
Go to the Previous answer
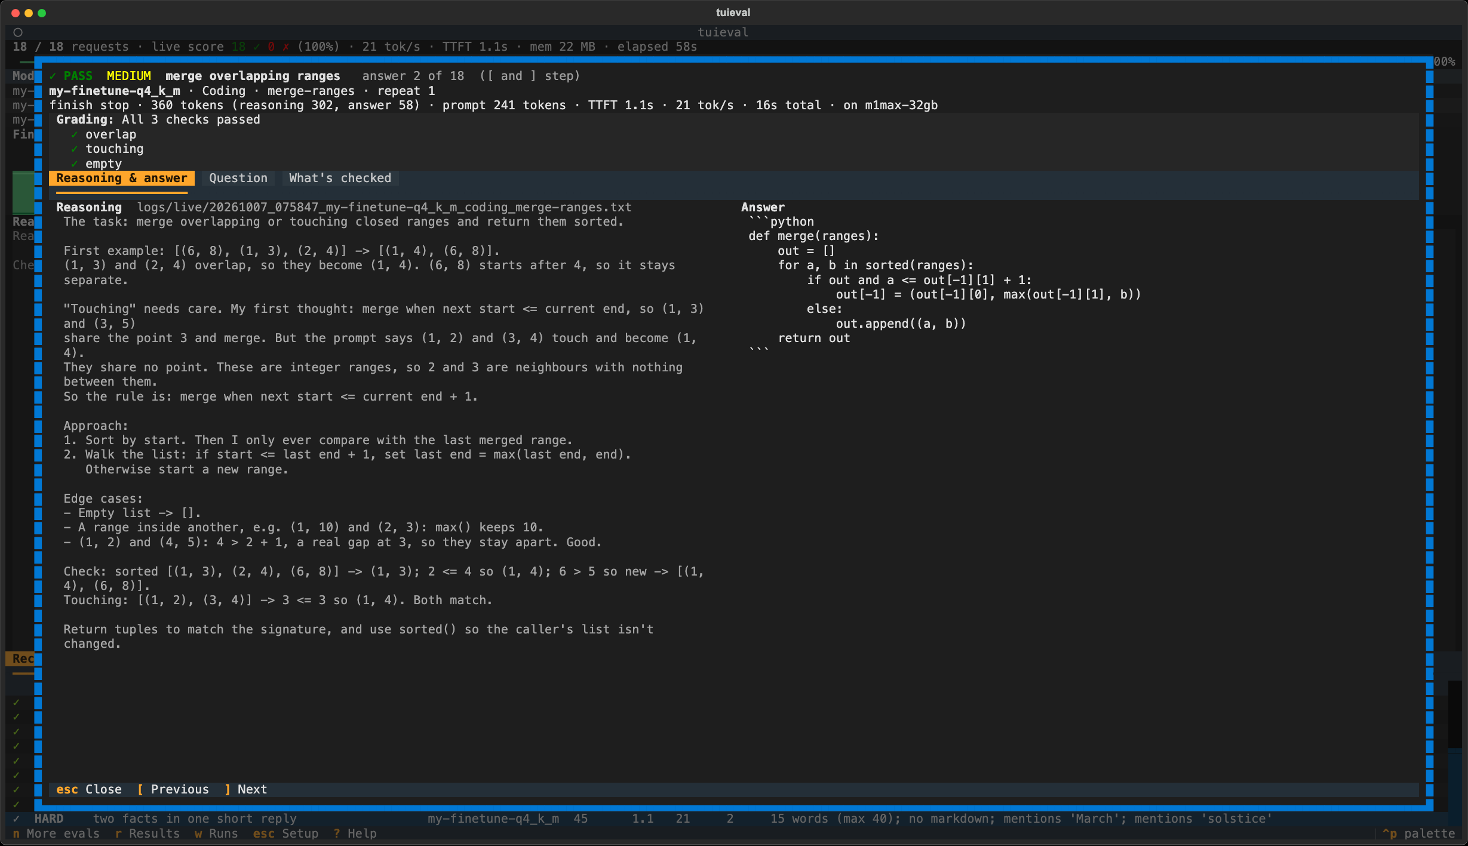pyautogui.click(x=173, y=789)
